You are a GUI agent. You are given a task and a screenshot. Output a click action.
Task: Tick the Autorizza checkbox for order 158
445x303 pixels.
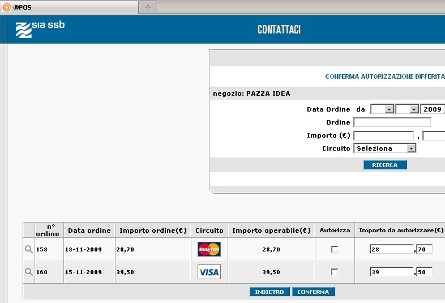tap(335, 249)
